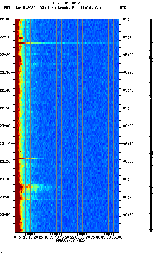Click the 22:10 PDT time label
The height and width of the screenshot is (256, 164).
(x=5, y=37)
